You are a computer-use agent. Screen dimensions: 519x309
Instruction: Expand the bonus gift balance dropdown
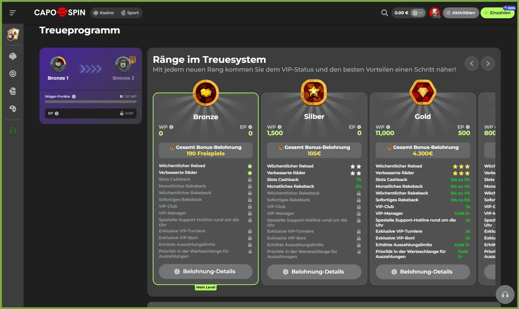coord(417,13)
